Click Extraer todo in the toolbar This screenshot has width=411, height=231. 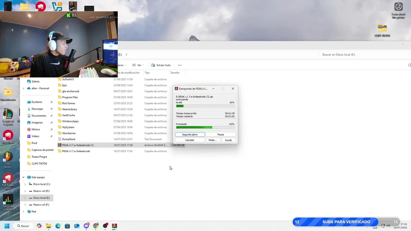pyautogui.click(x=161, y=65)
